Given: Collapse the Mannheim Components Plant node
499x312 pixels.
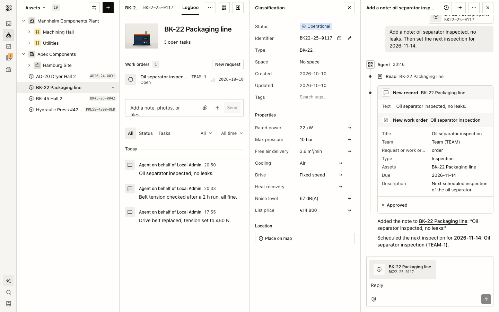Looking at the screenshot, I should point(24,21).
